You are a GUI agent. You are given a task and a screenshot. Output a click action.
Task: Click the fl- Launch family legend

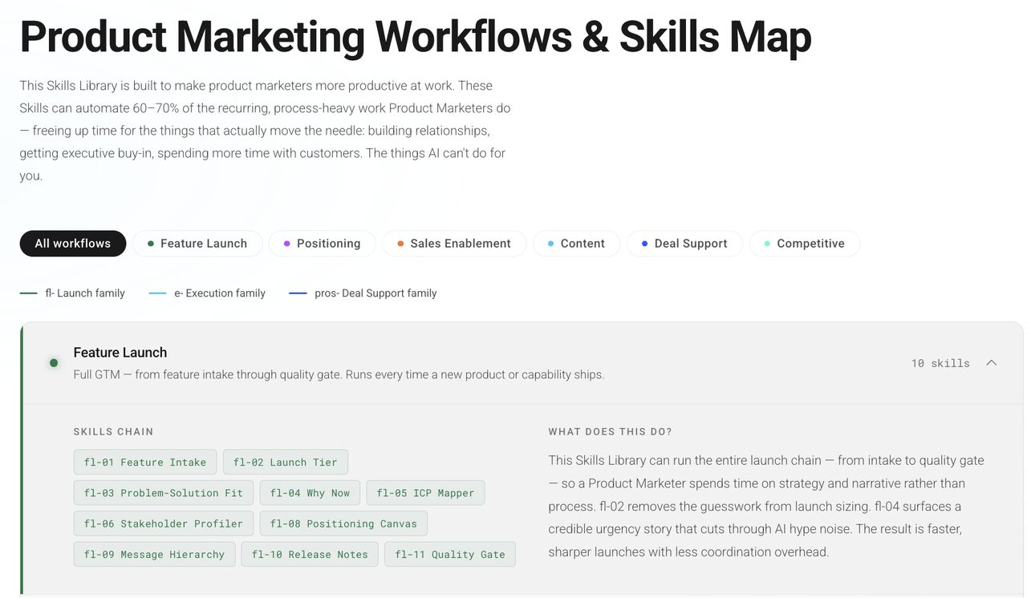pos(72,293)
